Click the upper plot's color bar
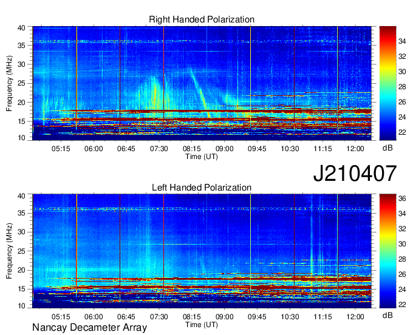 point(387,83)
